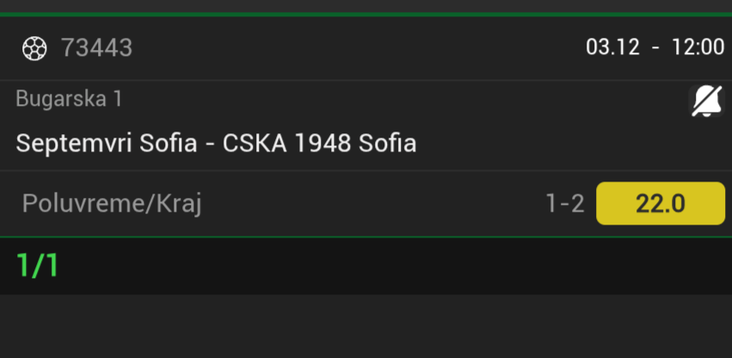Open the CSKA 1948 Sofia team name
Screen dimensions: 732x358
(x=319, y=143)
